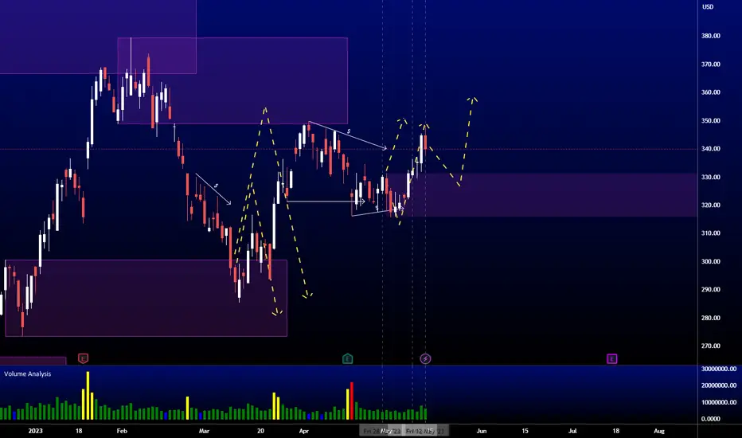Click the 20000000.00 volume axis label
This screenshot has width=742, height=438.
pos(718,385)
